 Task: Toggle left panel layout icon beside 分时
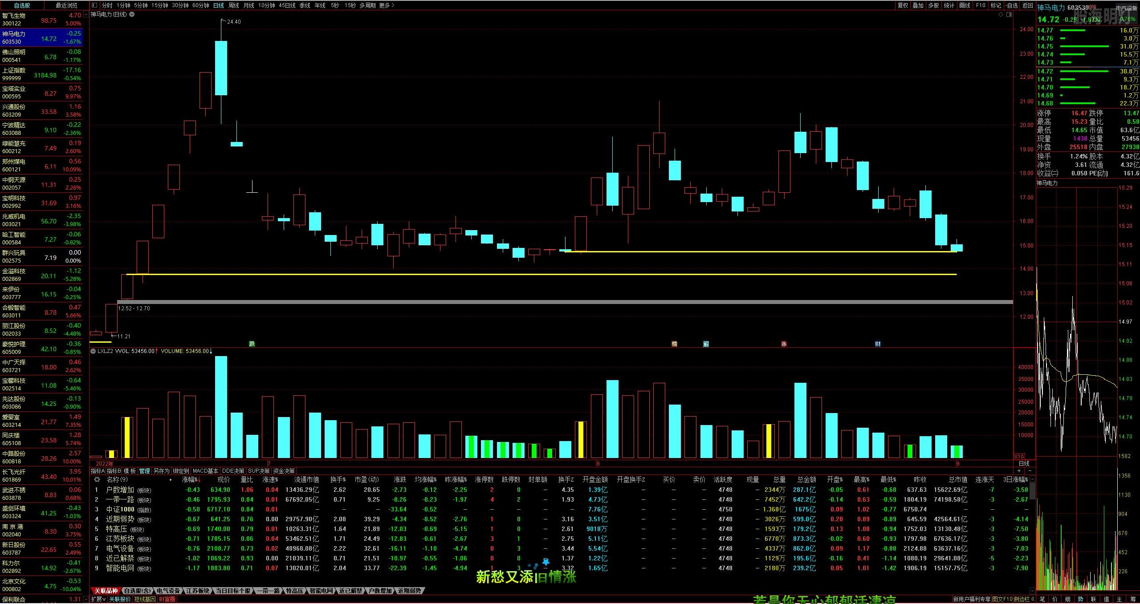click(x=94, y=5)
